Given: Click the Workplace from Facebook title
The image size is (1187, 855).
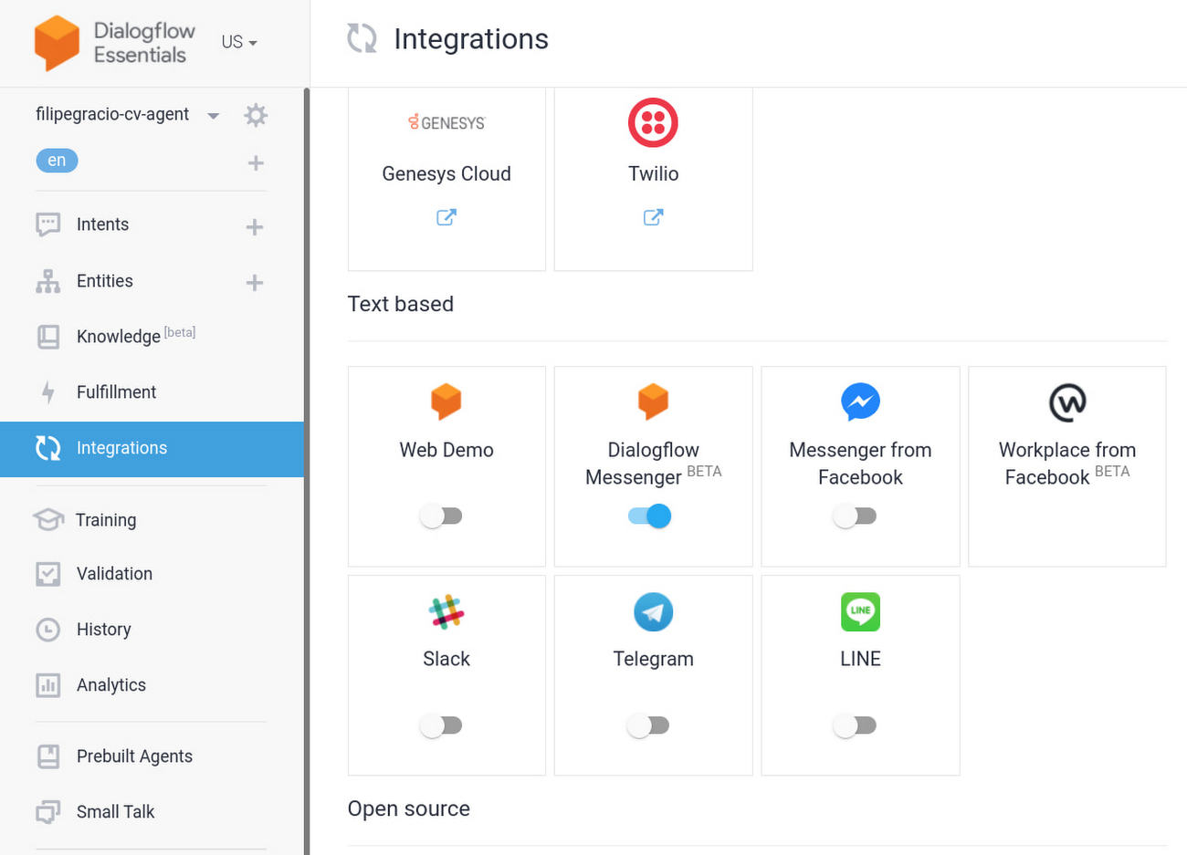Looking at the screenshot, I should pos(1067,464).
